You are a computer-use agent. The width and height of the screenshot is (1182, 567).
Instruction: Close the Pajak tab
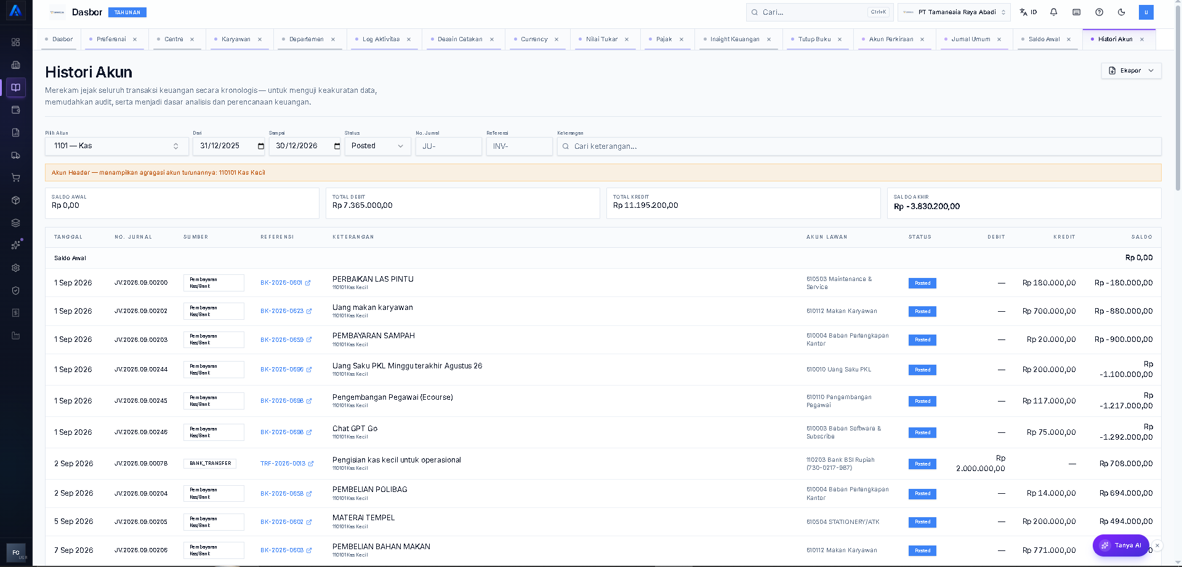click(x=681, y=39)
